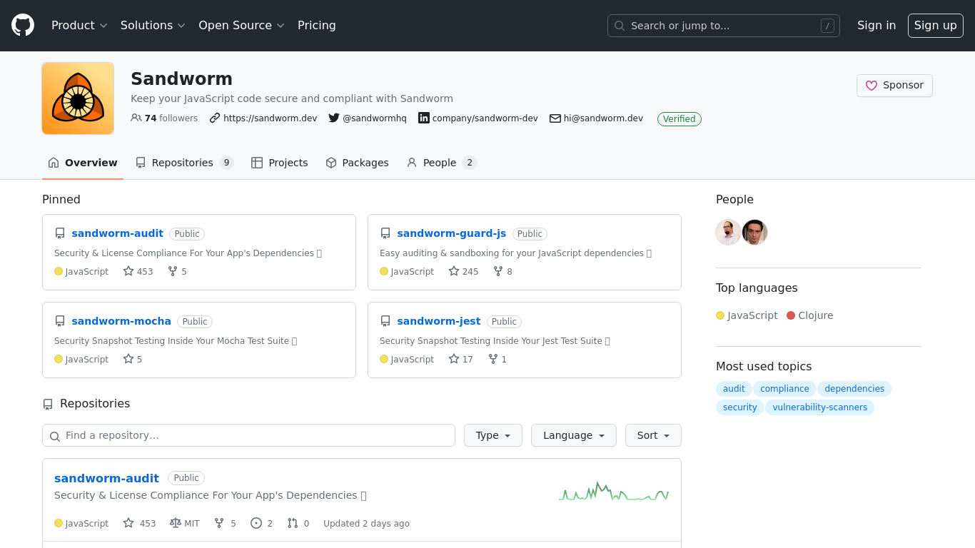
Task: Open the 74 followers link
Action: pos(164,118)
